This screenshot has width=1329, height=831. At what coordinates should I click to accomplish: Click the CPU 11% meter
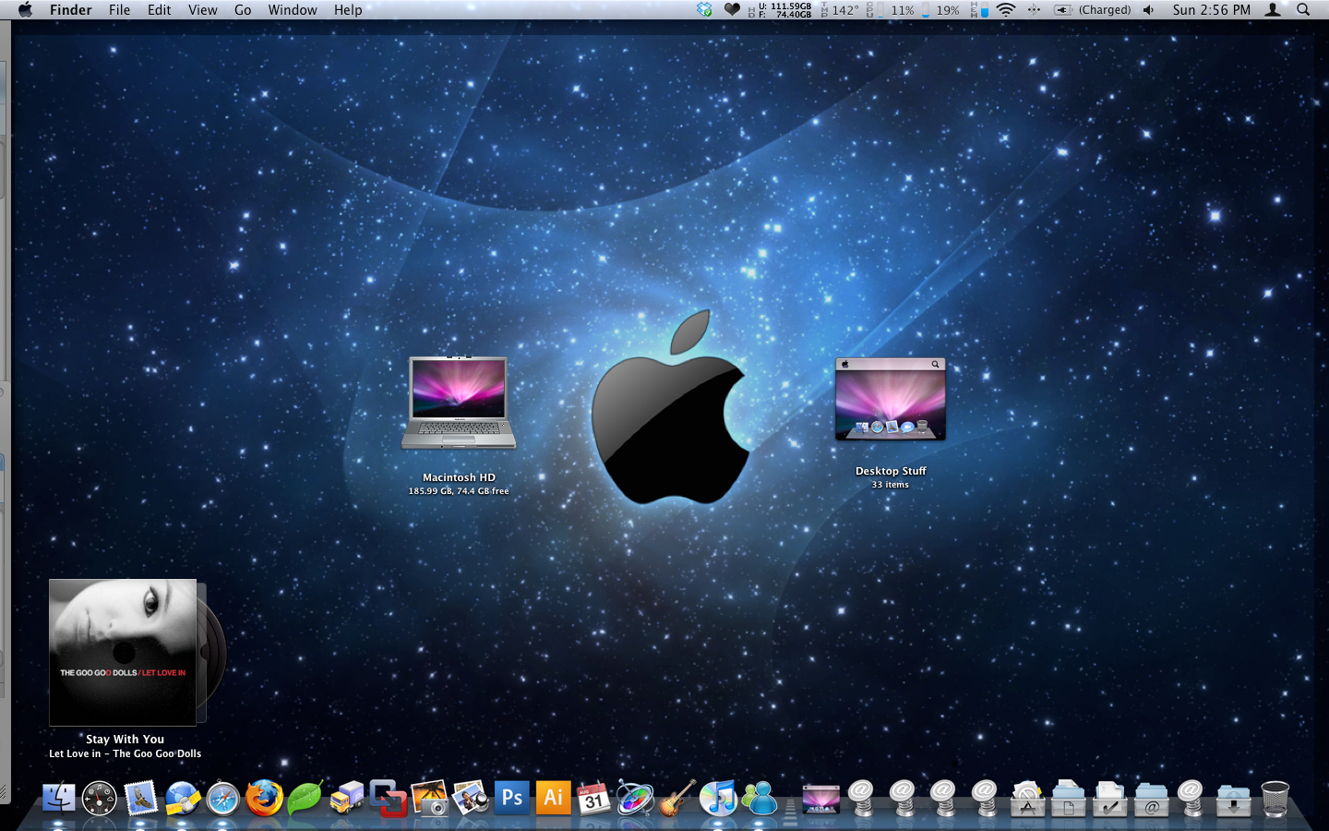(892, 10)
